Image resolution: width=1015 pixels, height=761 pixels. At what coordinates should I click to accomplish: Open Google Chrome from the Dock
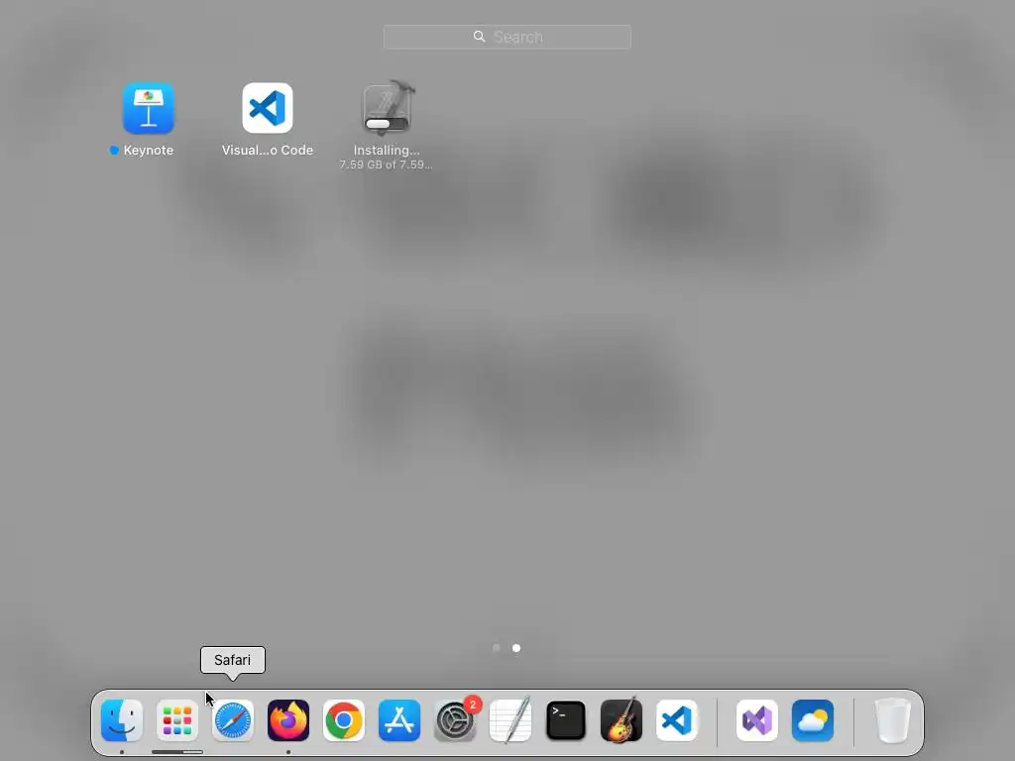tap(344, 720)
